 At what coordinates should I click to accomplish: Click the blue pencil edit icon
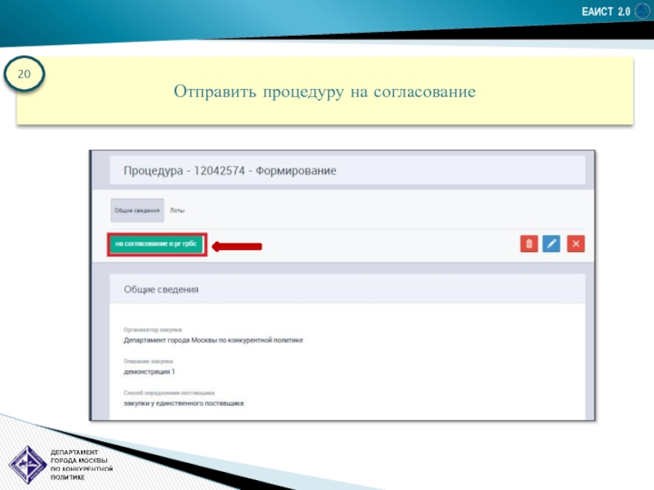click(x=551, y=243)
